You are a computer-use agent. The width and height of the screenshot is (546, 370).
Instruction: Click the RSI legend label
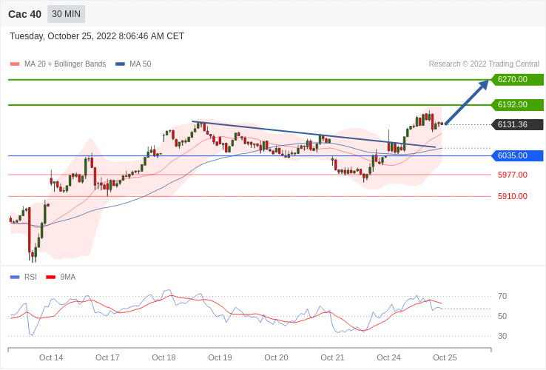coord(30,277)
